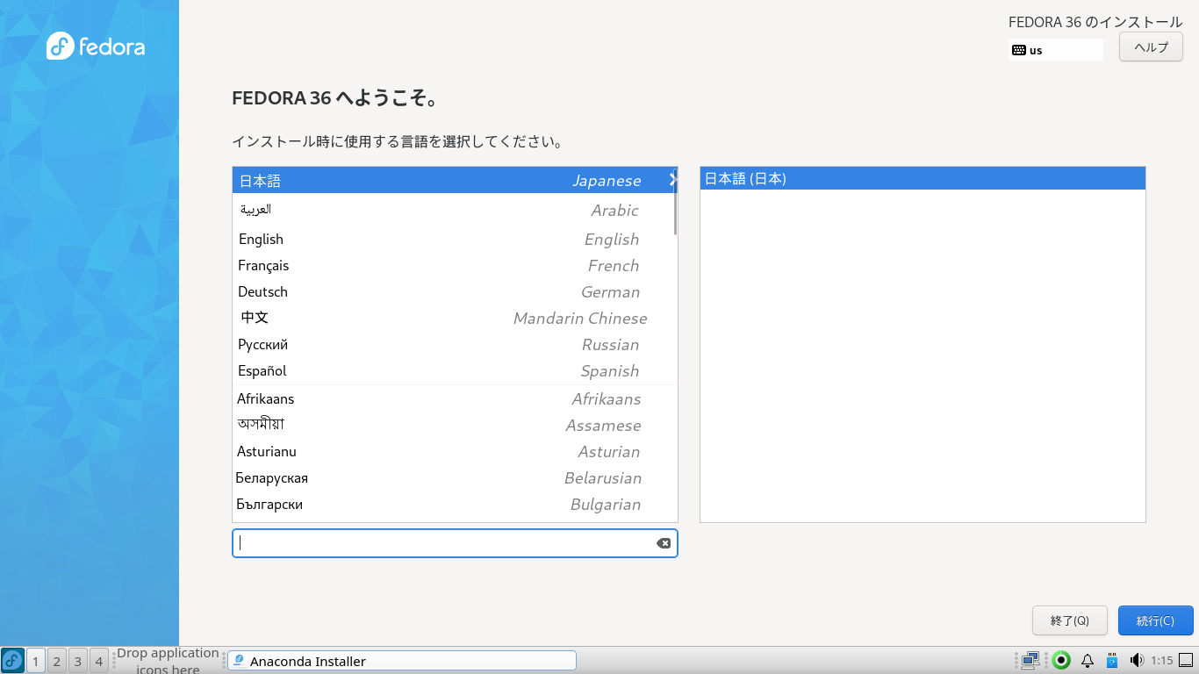Screen dimensions: 1199x674
Task: Open the volume speaker icon
Action: pos(1137,660)
